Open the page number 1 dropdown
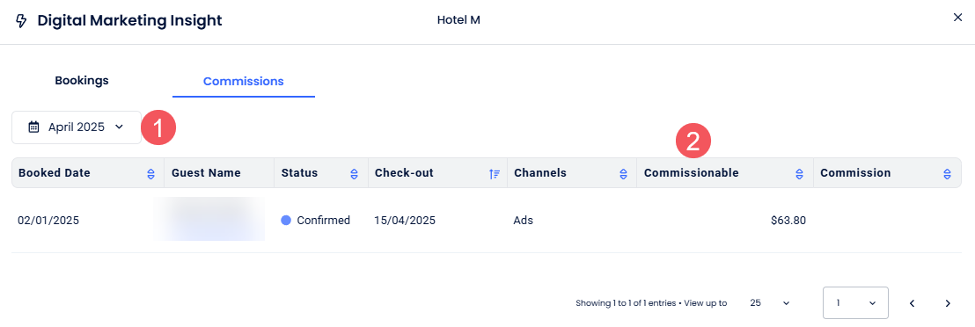 855,302
